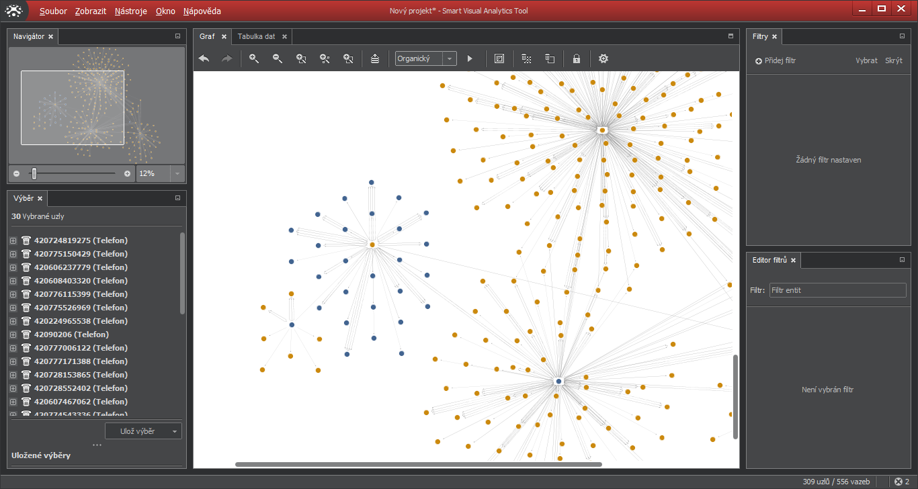918x489 pixels.
Task: Toggle the lock icon in graph toolbar
Action: tap(576, 59)
